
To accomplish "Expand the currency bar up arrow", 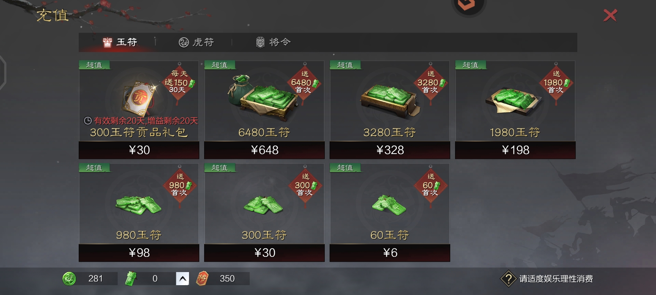I will (182, 279).
